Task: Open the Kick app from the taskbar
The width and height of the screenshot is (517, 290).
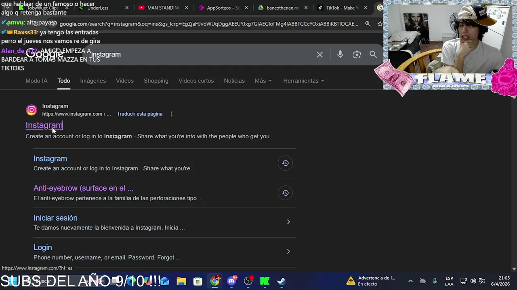Action: pos(265,281)
